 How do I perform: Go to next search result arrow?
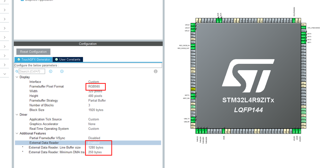[62, 71]
